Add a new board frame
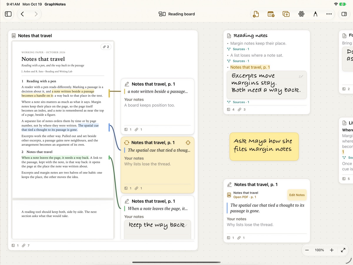353x265 pixels. (x=286, y=14)
